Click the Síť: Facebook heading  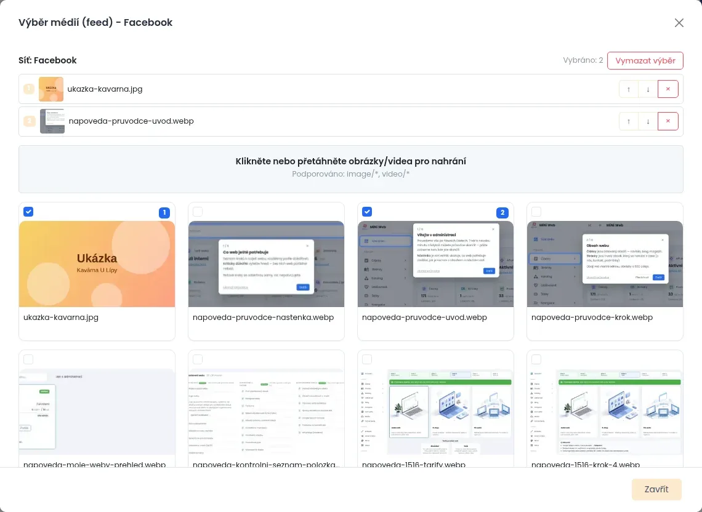[x=47, y=60]
